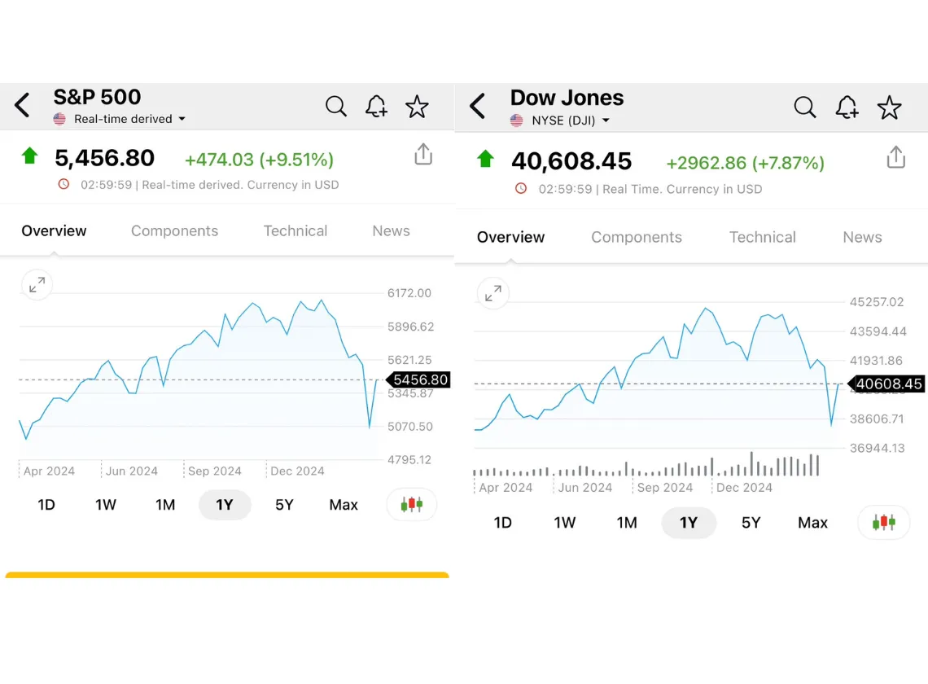
Task: Select the Dow Jones Overview tab
Action: tap(510, 238)
